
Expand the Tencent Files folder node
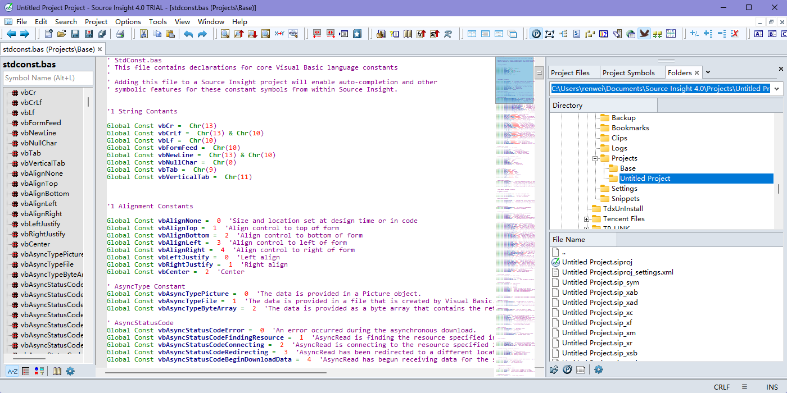(587, 219)
